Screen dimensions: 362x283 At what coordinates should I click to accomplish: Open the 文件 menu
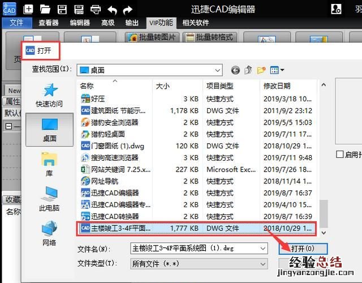(x=16, y=23)
